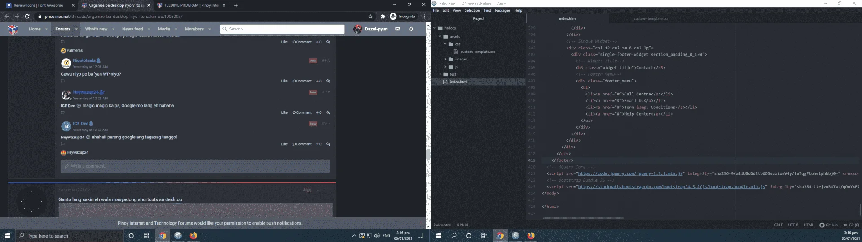Click the Type here to search box
This screenshot has width=862, height=242.
coord(70,236)
